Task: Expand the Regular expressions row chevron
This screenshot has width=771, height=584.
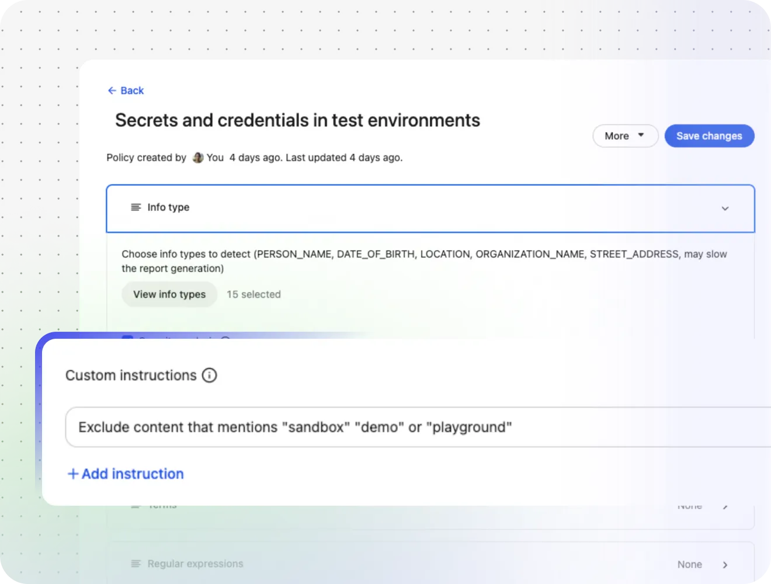Action: (725, 565)
